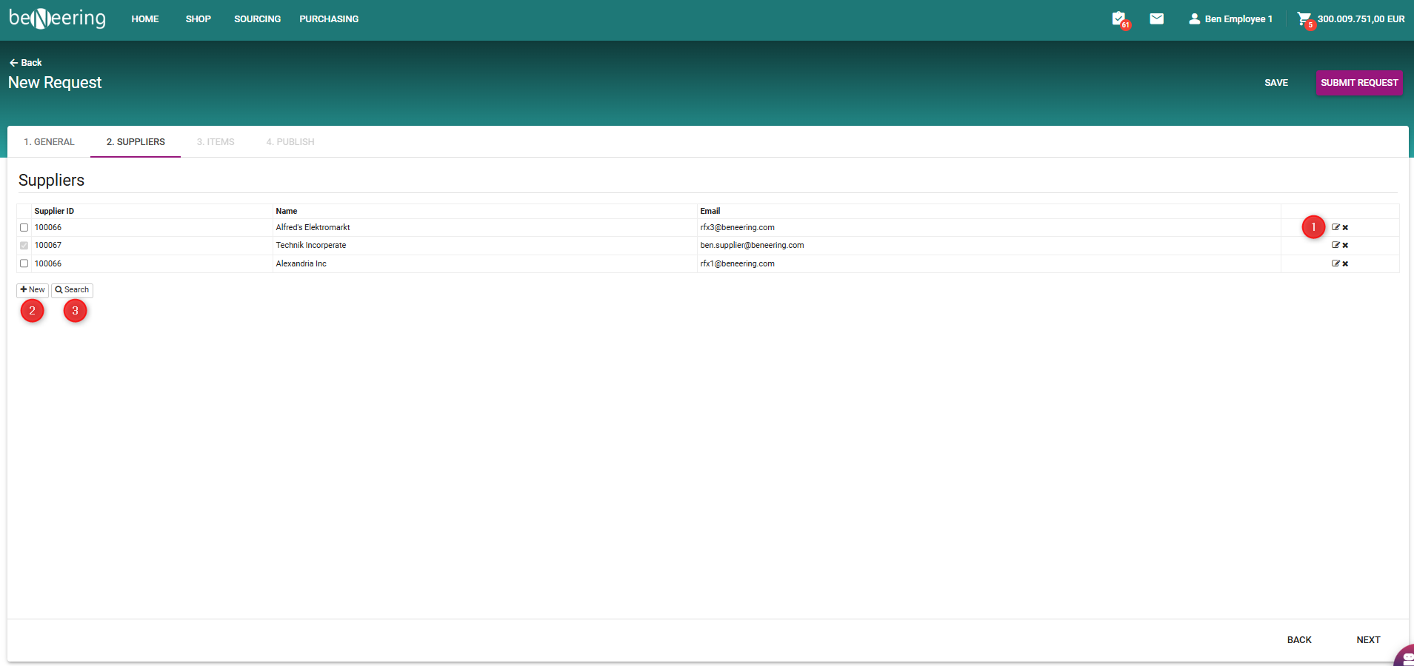The width and height of the screenshot is (1414, 666).
Task: Click the Search suppliers button
Action: (72, 290)
